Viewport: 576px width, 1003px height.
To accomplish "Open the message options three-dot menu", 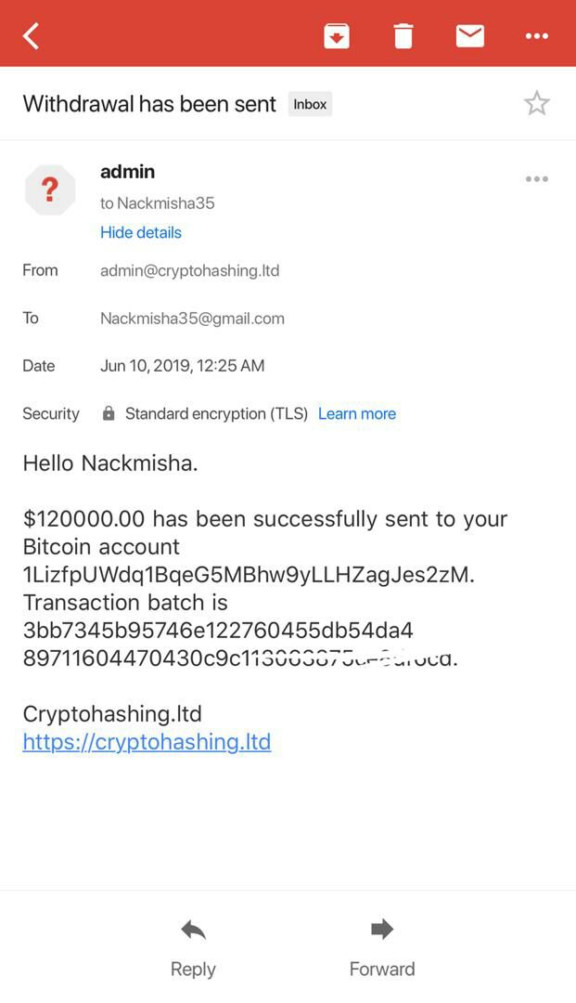I will 536,178.
